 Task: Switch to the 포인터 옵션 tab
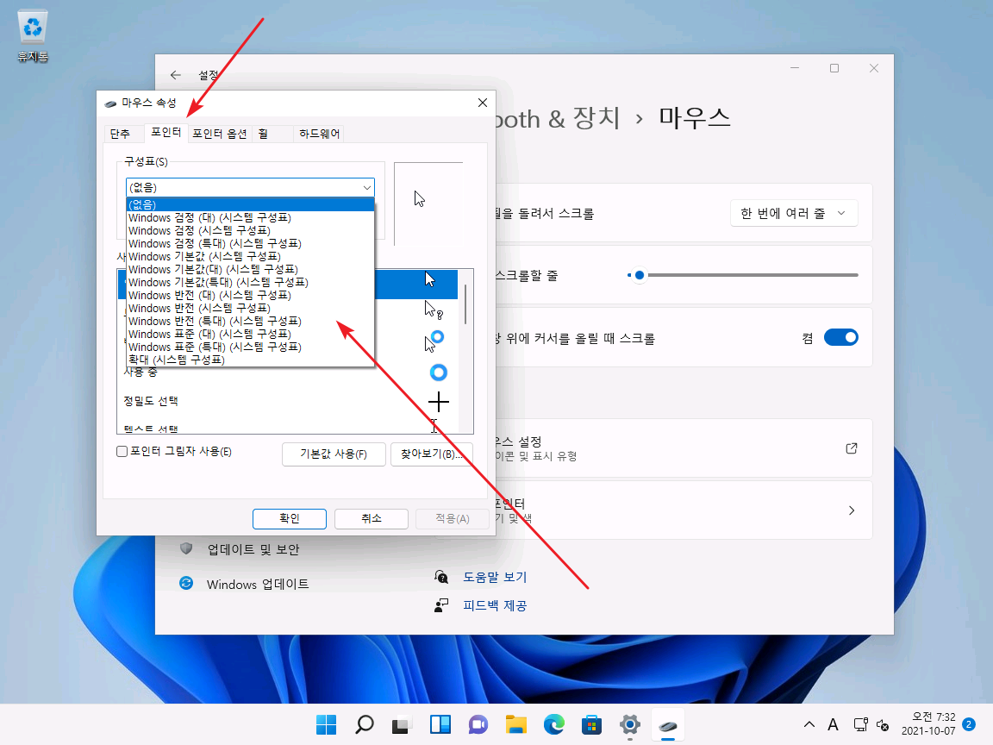pos(220,134)
